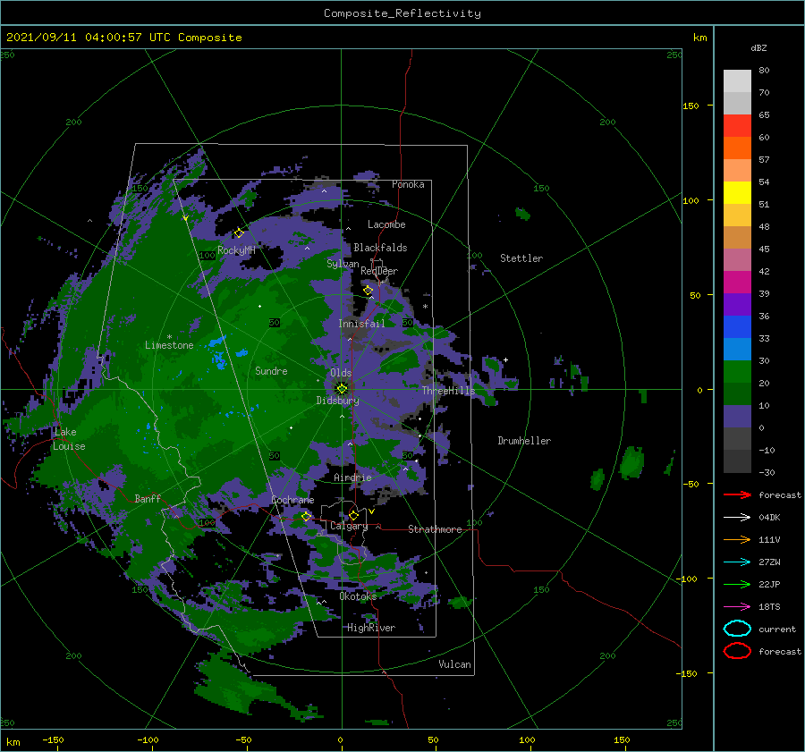Click the white 04DK arrow icon
The height and width of the screenshot is (752, 805).
[737, 518]
